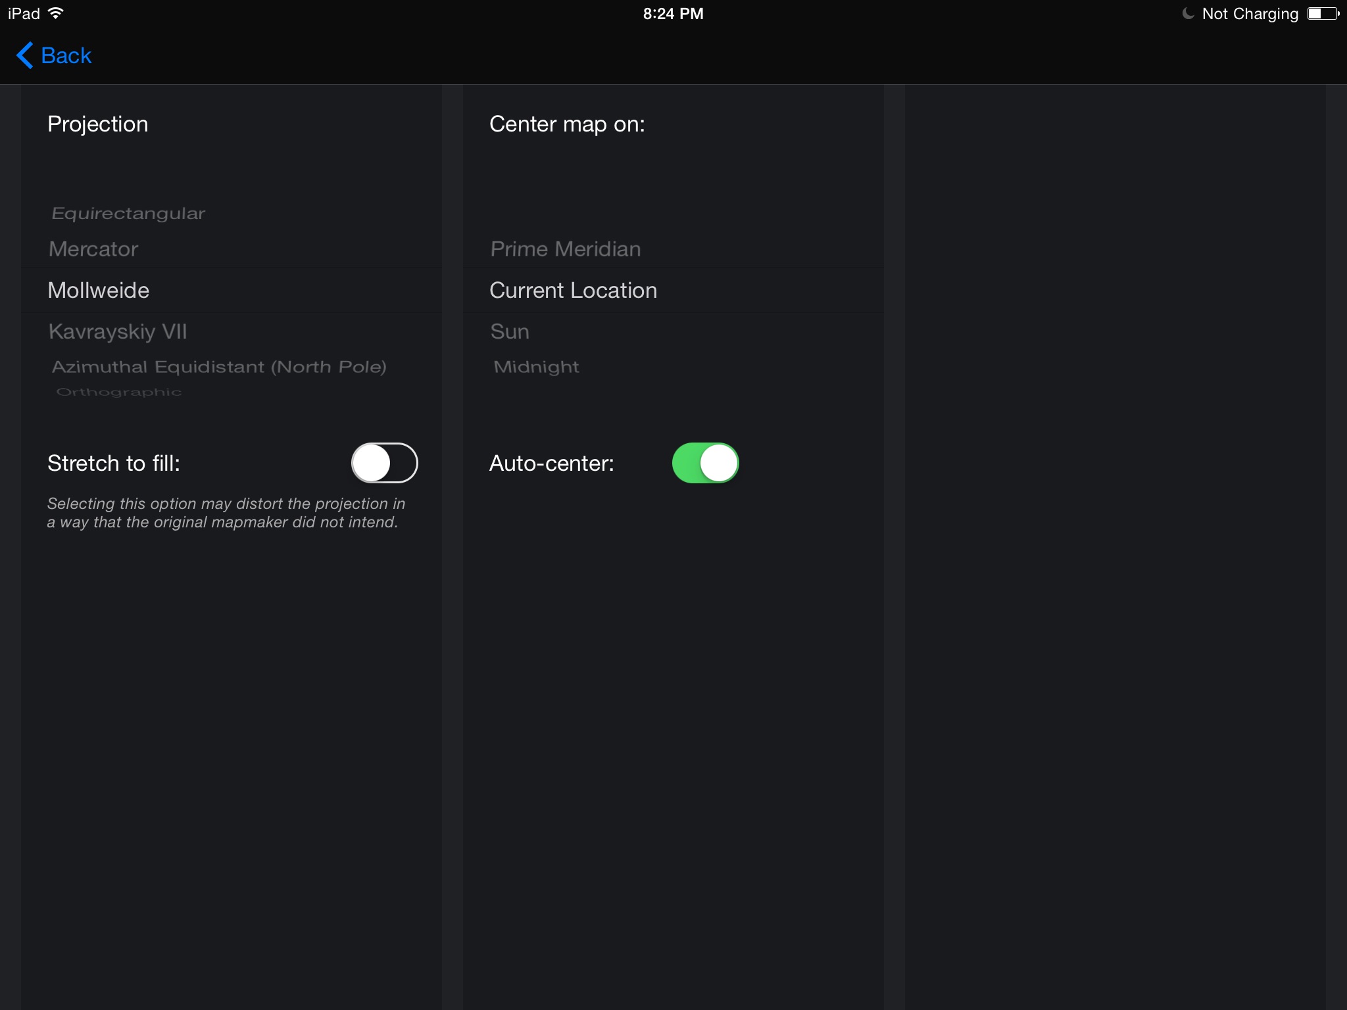Select Current Location centering option
The image size is (1347, 1010).
[x=573, y=291]
